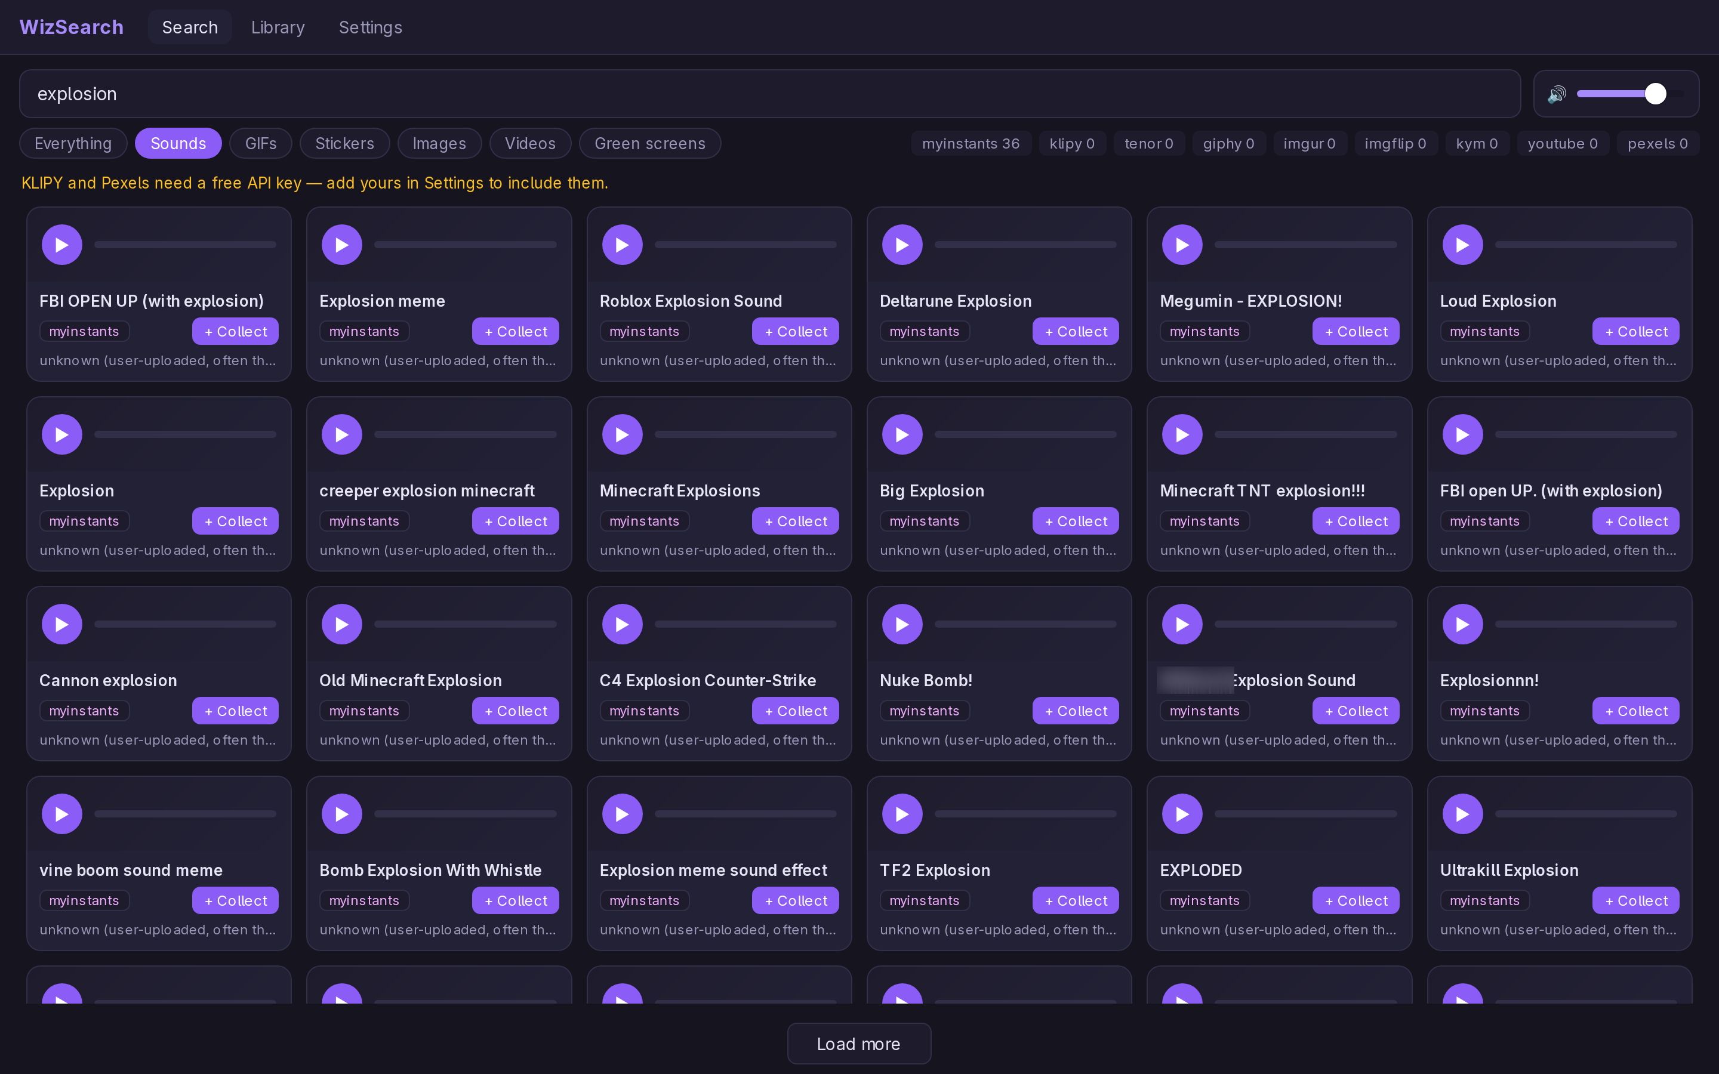Image resolution: width=1719 pixels, height=1074 pixels.
Task: Open the Settings tab
Action: (x=370, y=27)
